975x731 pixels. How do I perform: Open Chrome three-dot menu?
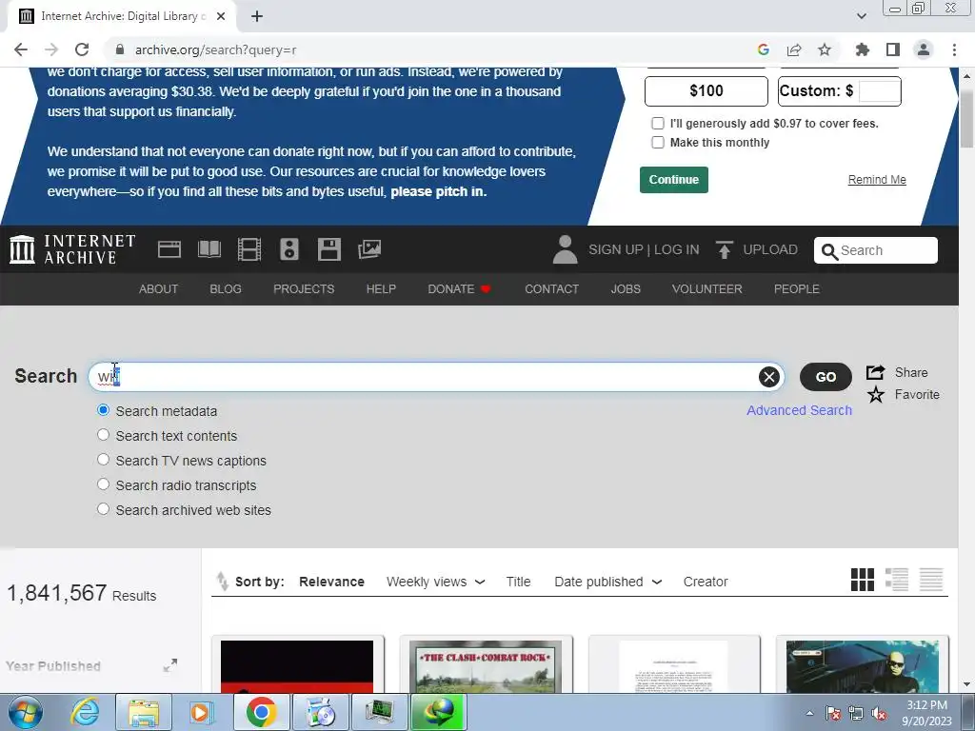[954, 49]
